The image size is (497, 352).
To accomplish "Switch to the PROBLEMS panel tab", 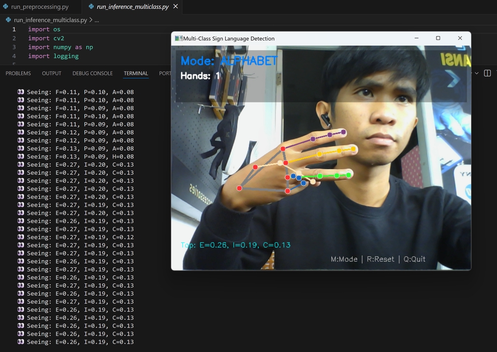I will [x=18, y=73].
